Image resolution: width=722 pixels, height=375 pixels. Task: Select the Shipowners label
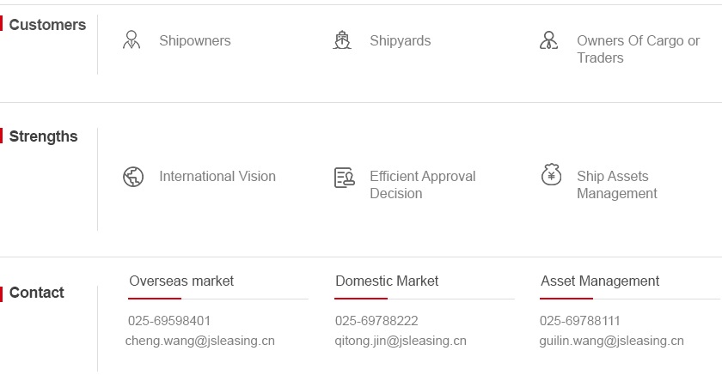coord(194,40)
